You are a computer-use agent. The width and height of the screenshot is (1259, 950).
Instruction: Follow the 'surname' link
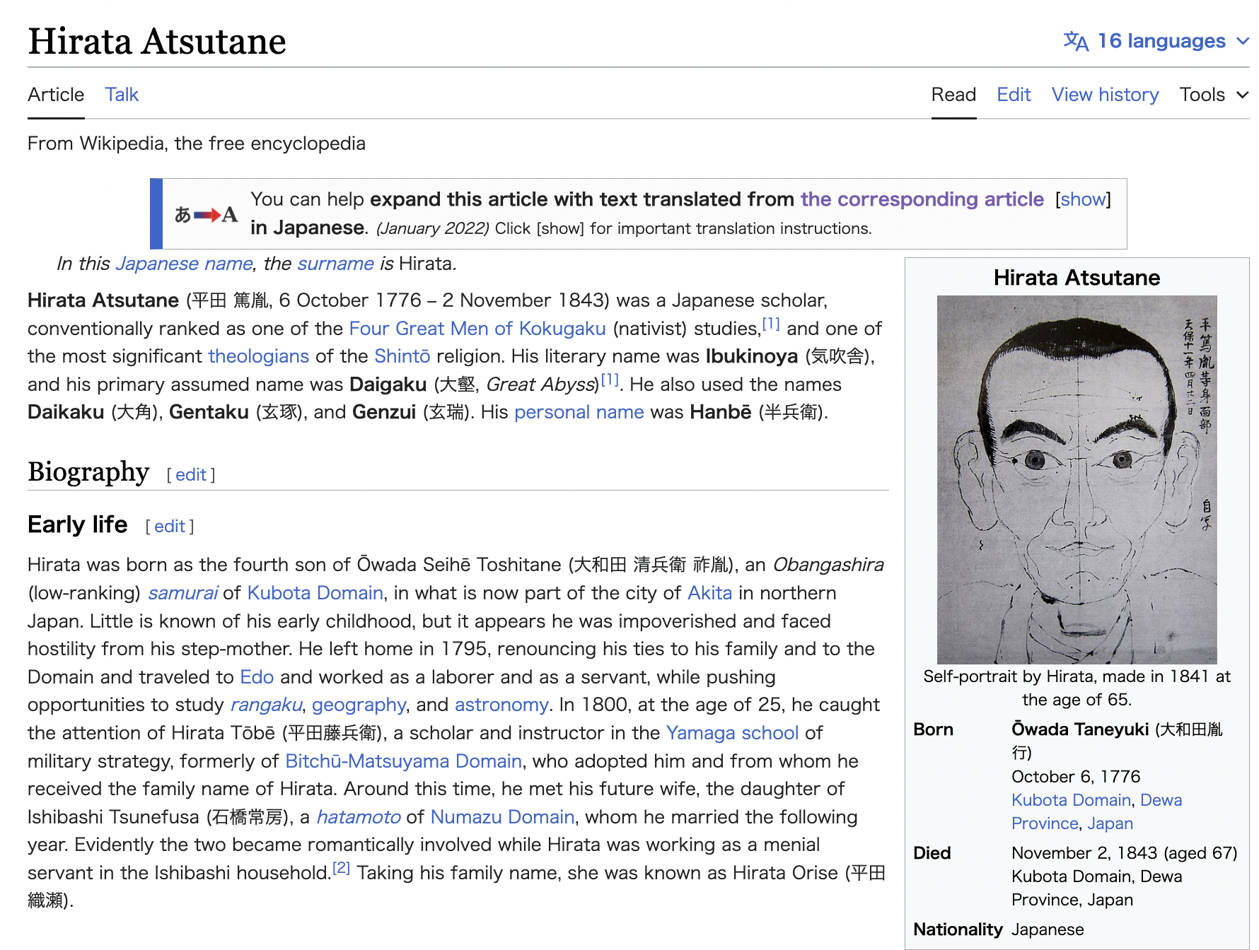[335, 264]
